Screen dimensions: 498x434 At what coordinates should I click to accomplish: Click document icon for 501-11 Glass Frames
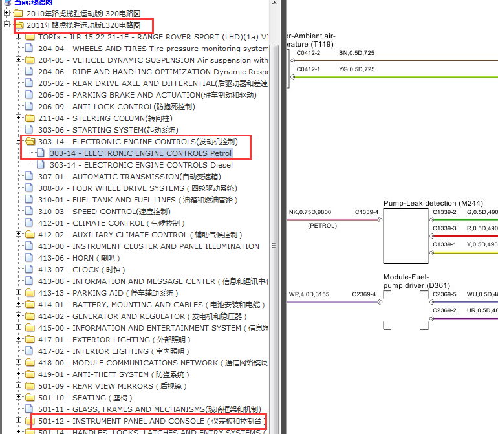click(x=29, y=409)
